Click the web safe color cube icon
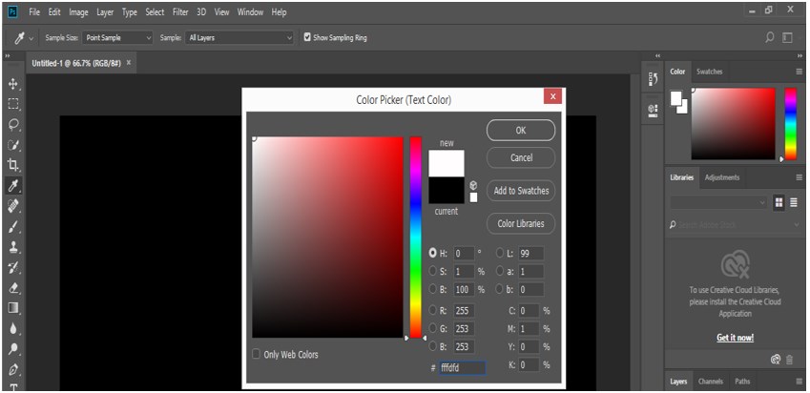810x393 pixels. click(x=473, y=185)
